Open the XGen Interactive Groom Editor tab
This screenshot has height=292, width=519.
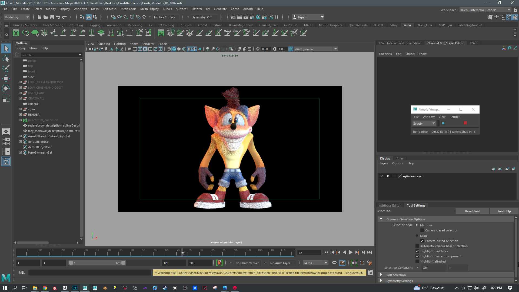(x=400, y=43)
